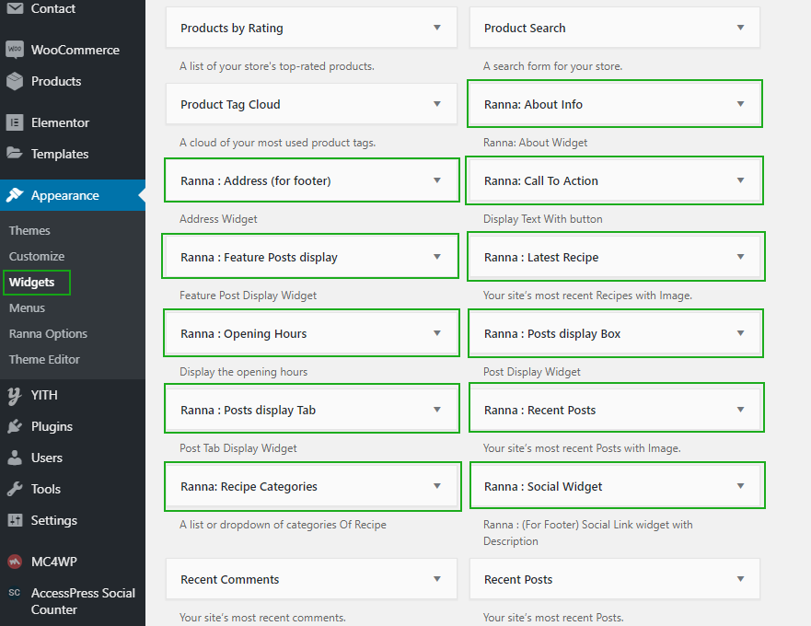The width and height of the screenshot is (811, 626).
Task: Expand Ranna Opening Hours arrow
Action: (x=437, y=333)
